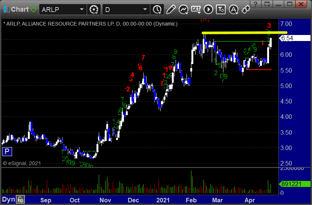Viewport: 312px width, 205px height.
Task: Select the yellow resistance trendline
Action: [244, 33]
